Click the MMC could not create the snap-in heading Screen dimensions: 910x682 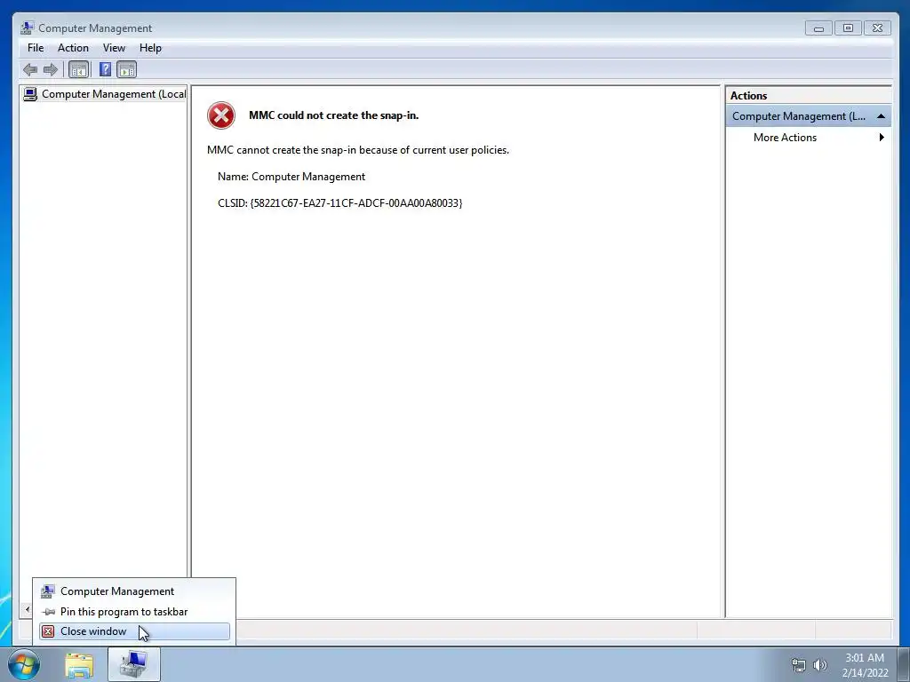coord(334,115)
